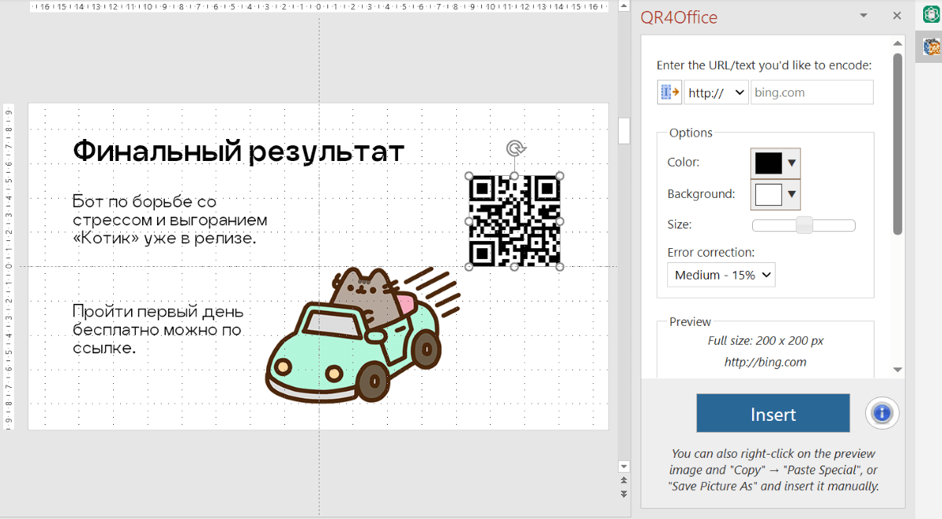
Task: Click the pane scrollbar up arrow
Action: pos(898,42)
